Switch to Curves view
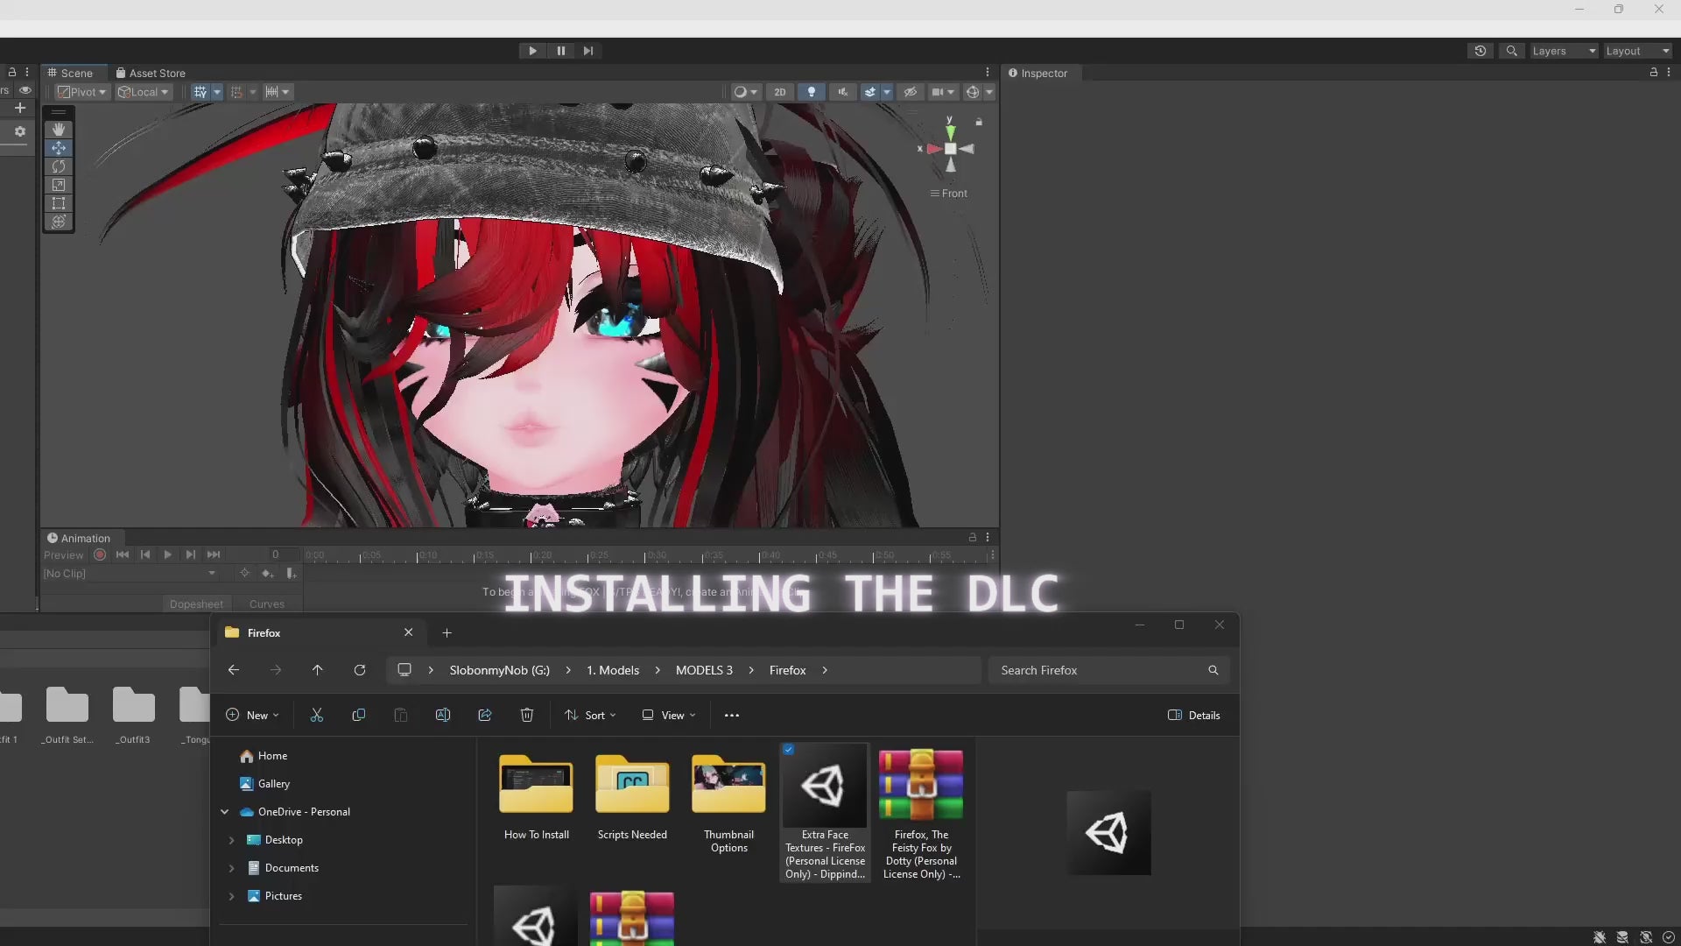The width and height of the screenshot is (1681, 946). [267, 604]
